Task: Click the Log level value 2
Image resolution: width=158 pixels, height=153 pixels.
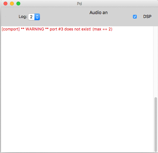Action: 31,17
